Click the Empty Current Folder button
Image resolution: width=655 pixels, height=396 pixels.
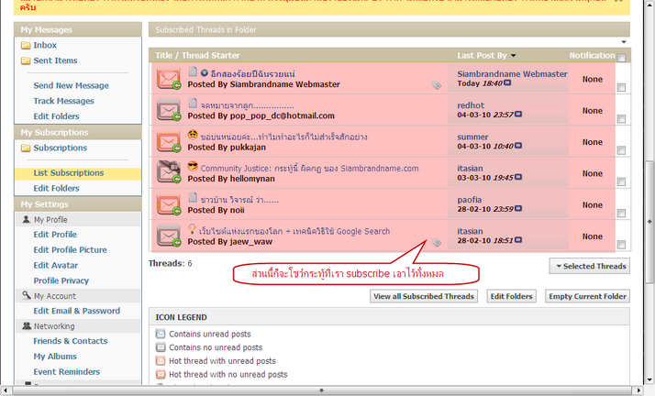point(586,296)
